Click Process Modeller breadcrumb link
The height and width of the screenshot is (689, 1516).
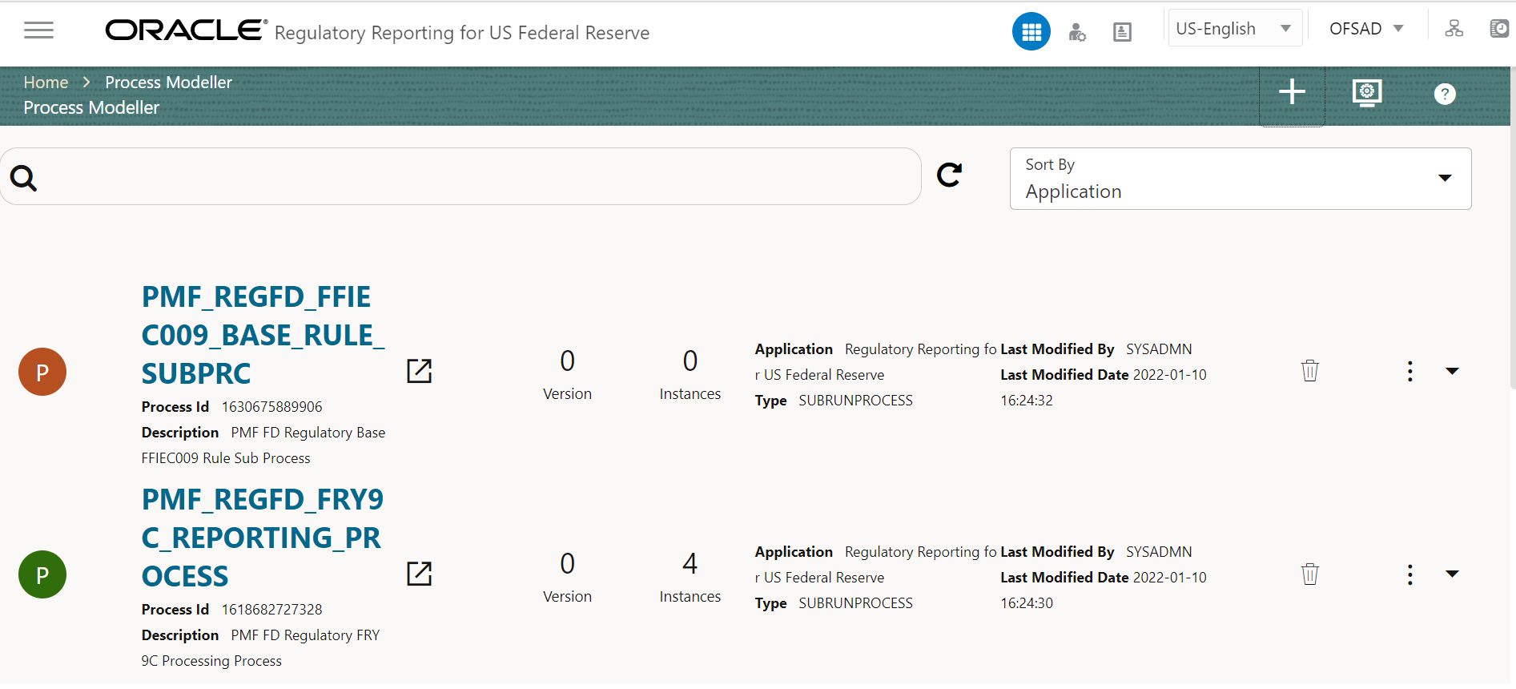[x=168, y=83]
